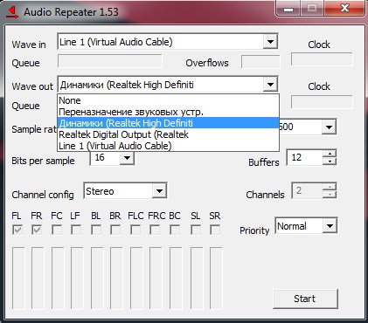Open the Channel config Stereo dropdown
This screenshot has width=368, height=323.
point(159,191)
